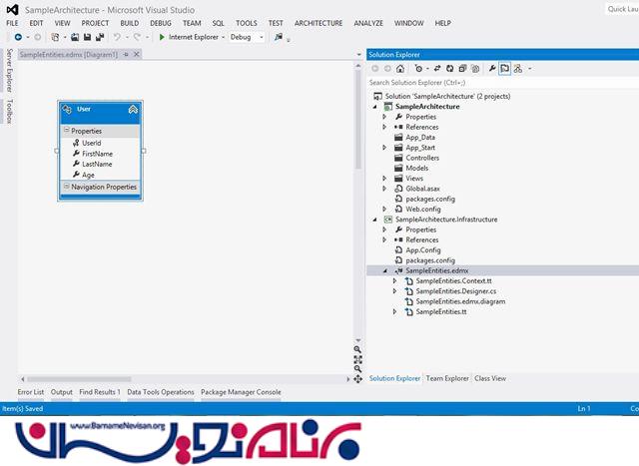639x466 pixels.
Task: Close the SampleEntities.edmx diagram tab
Action: (137, 54)
